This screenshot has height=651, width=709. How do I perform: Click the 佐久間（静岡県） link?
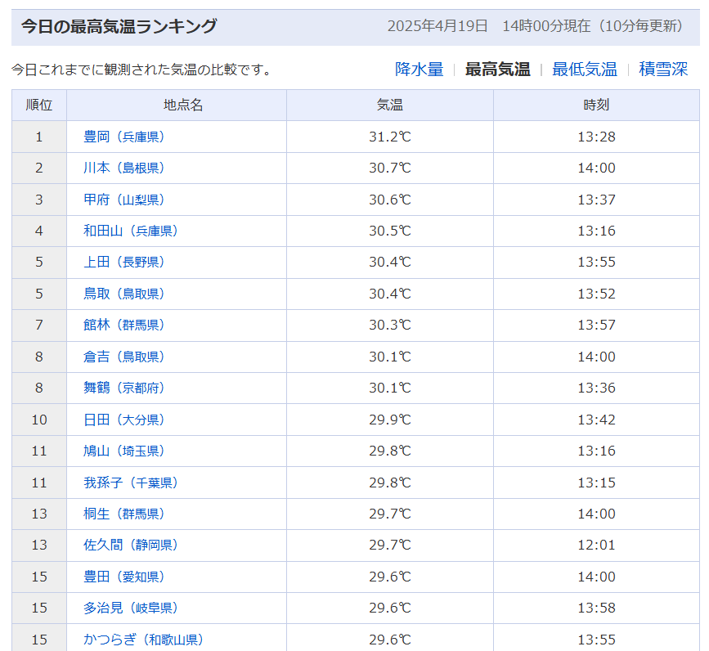[x=130, y=545]
